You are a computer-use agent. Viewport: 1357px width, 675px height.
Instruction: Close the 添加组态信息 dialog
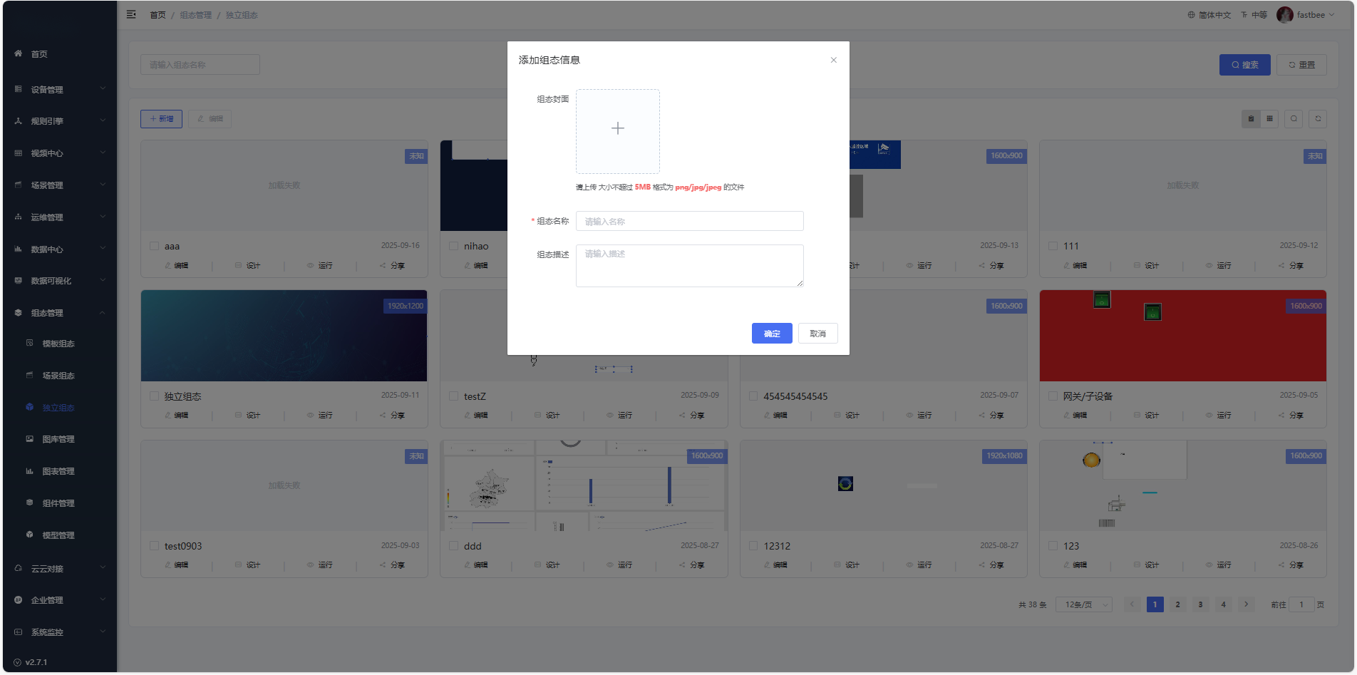pyautogui.click(x=833, y=60)
